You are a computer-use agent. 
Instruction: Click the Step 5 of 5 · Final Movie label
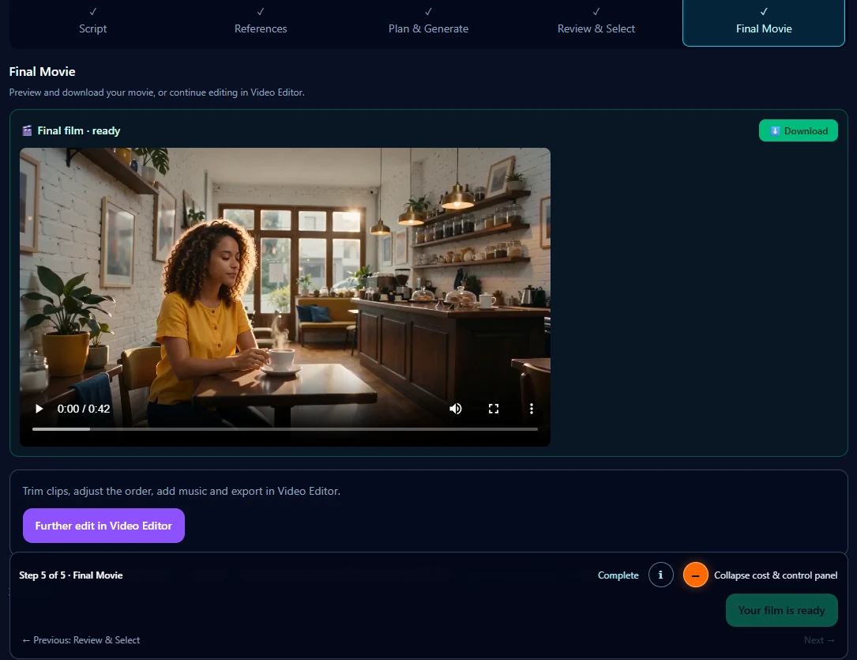71,575
